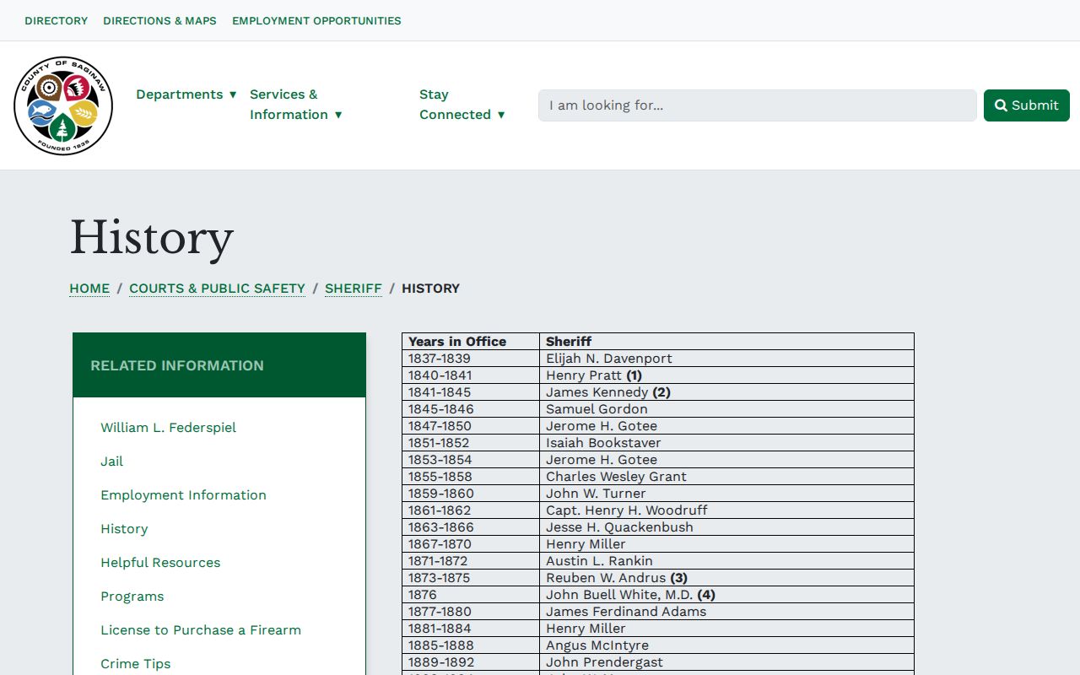Click 'Reuben W. Andrus (3)' entry

click(x=726, y=578)
